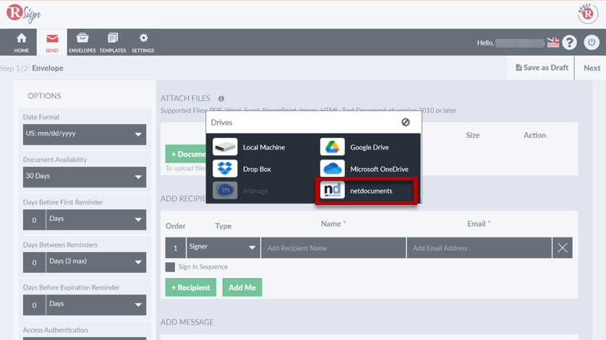Choose Microsoft OneDrive icon
Screen dimensions: 606x340
[x=333, y=169]
